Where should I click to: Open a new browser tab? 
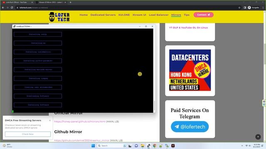[x=70, y=2]
